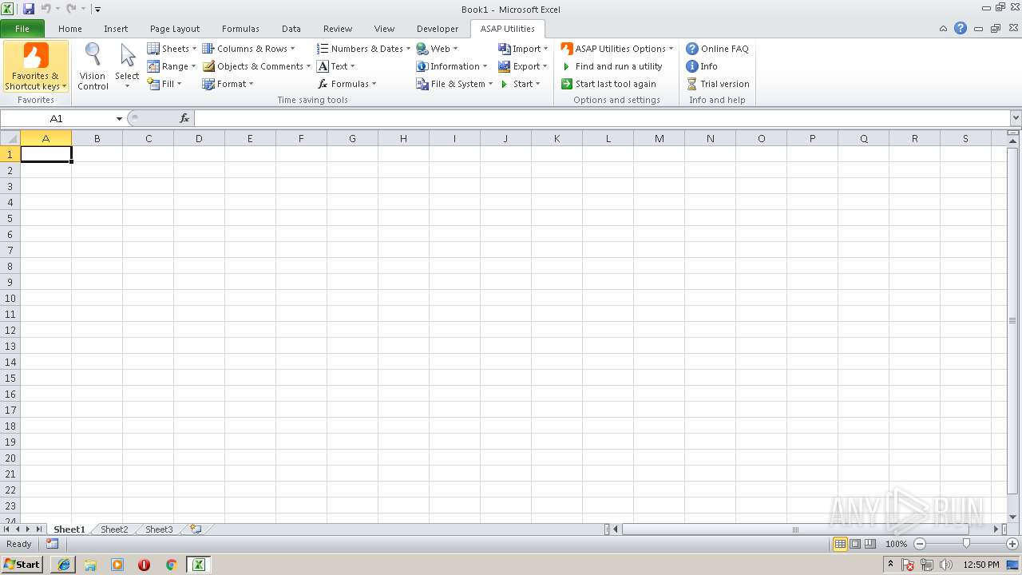Open the Import utilities menu
The width and height of the screenshot is (1022, 575).
point(523,49)
